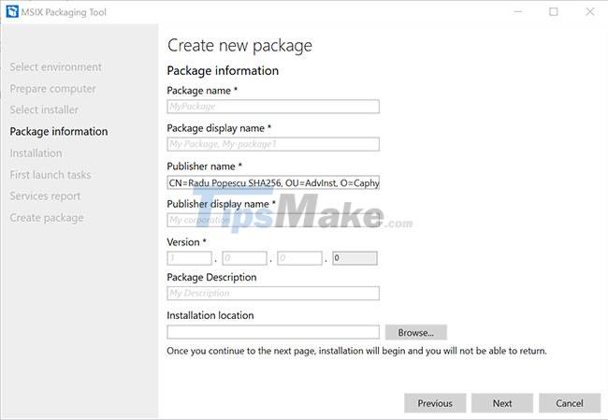Open the First launch tasks step
608x420 pixels.
click(51, 175)
